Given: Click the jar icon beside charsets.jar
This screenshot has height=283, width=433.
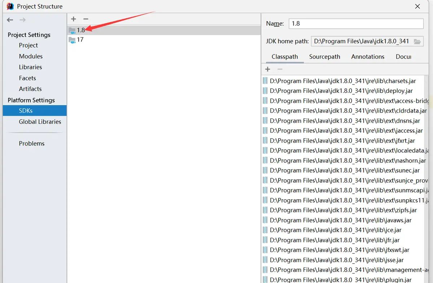Looking at the screenshot, I should [265, 81].
